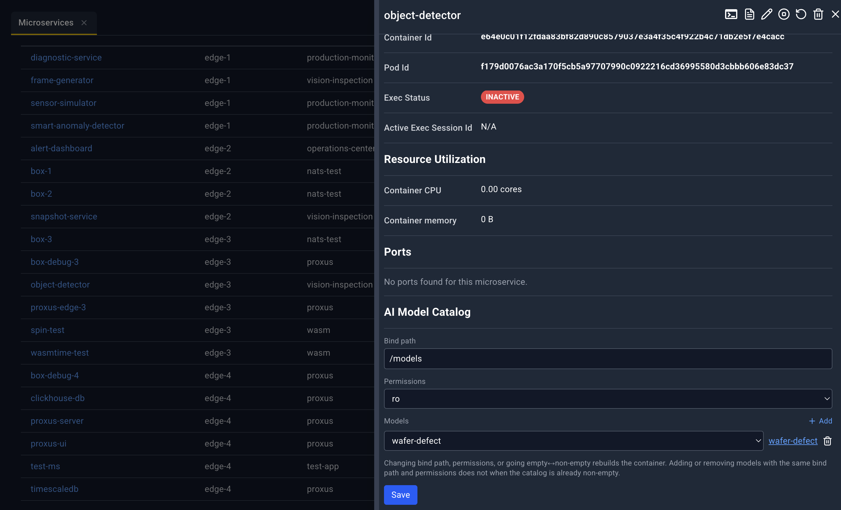Open sensor-simulator microservice

click(63, 103)
